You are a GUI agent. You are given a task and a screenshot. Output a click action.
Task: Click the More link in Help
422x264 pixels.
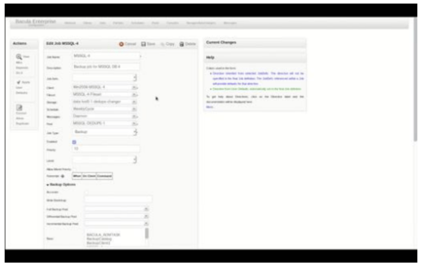click(x=210, y=107)
